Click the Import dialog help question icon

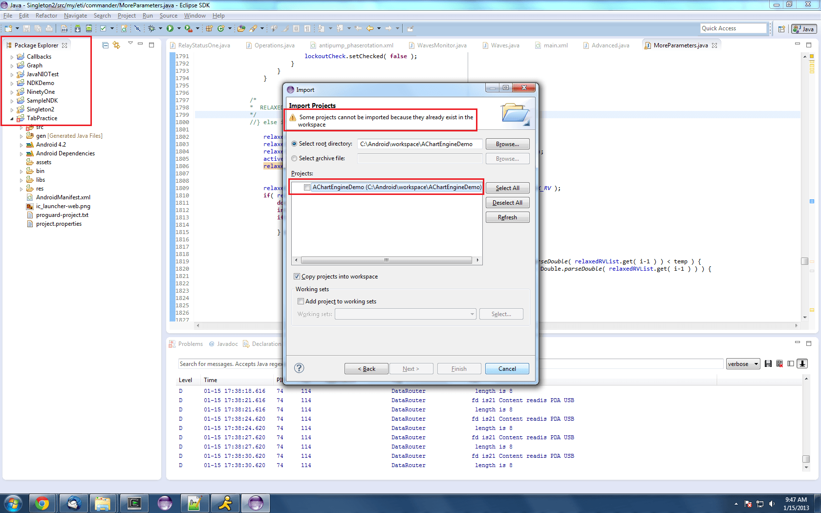pos(299,368)
